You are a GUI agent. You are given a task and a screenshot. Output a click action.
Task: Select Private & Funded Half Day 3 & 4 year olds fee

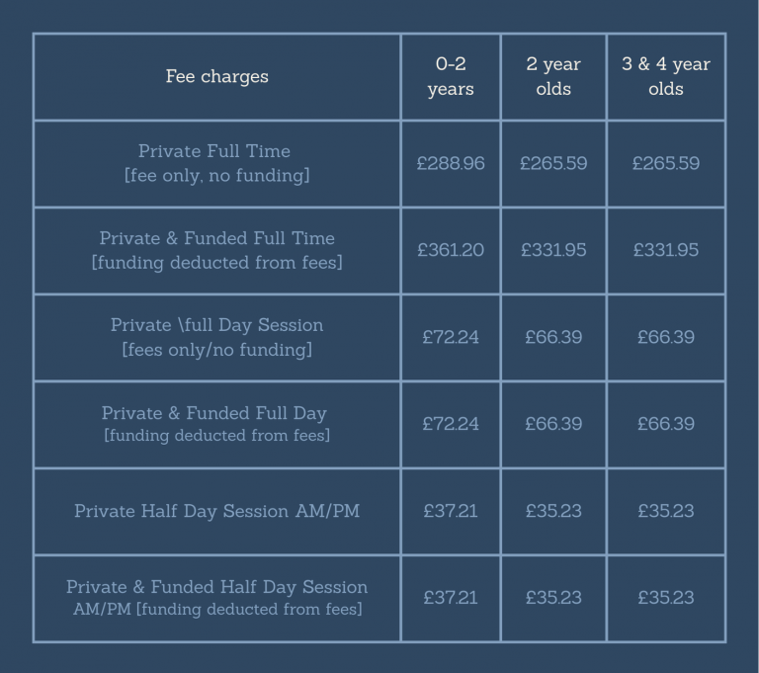665,598
